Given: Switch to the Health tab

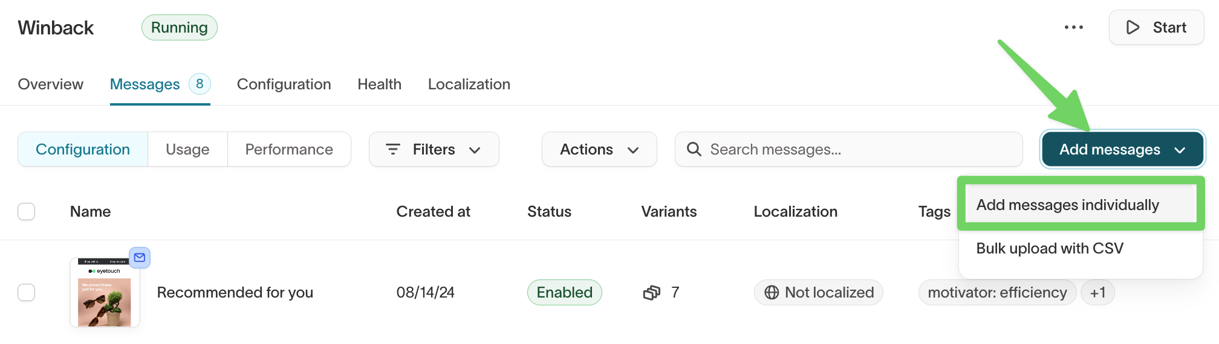Looking at the screenshot, I should click(x=379, y=84).
